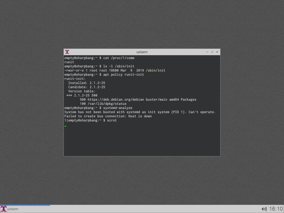Click the "Installed: 2.1.2-25" line
Screen dimensions: 284x213
87,83
